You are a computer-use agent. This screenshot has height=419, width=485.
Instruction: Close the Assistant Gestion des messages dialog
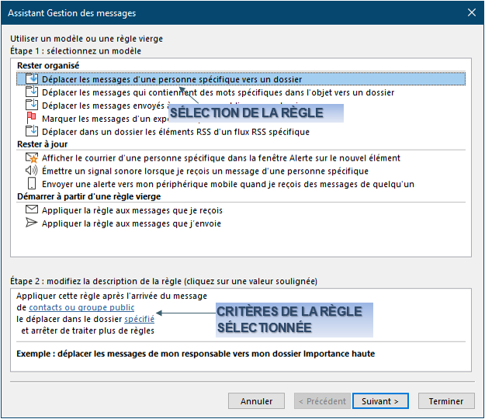coord(471,12)
